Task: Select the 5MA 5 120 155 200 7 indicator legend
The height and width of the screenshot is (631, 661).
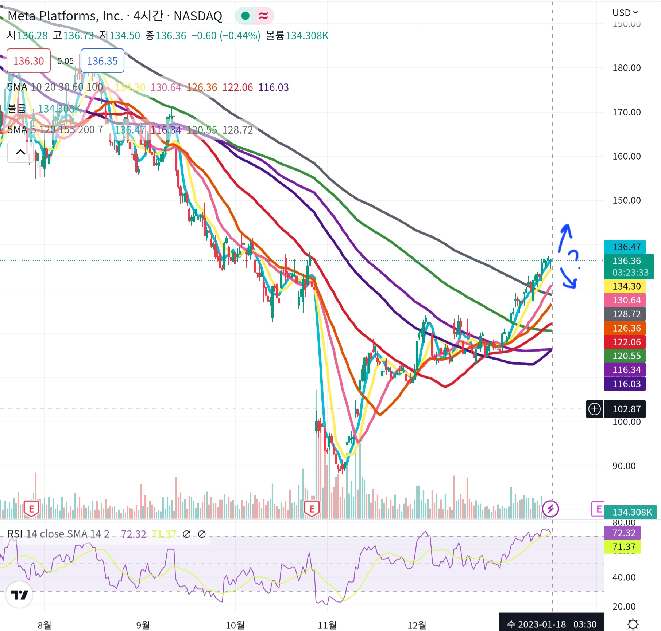Action: pyautogui.click(x=55, y=130)
